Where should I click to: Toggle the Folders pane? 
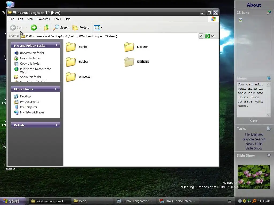coord(81,27)
